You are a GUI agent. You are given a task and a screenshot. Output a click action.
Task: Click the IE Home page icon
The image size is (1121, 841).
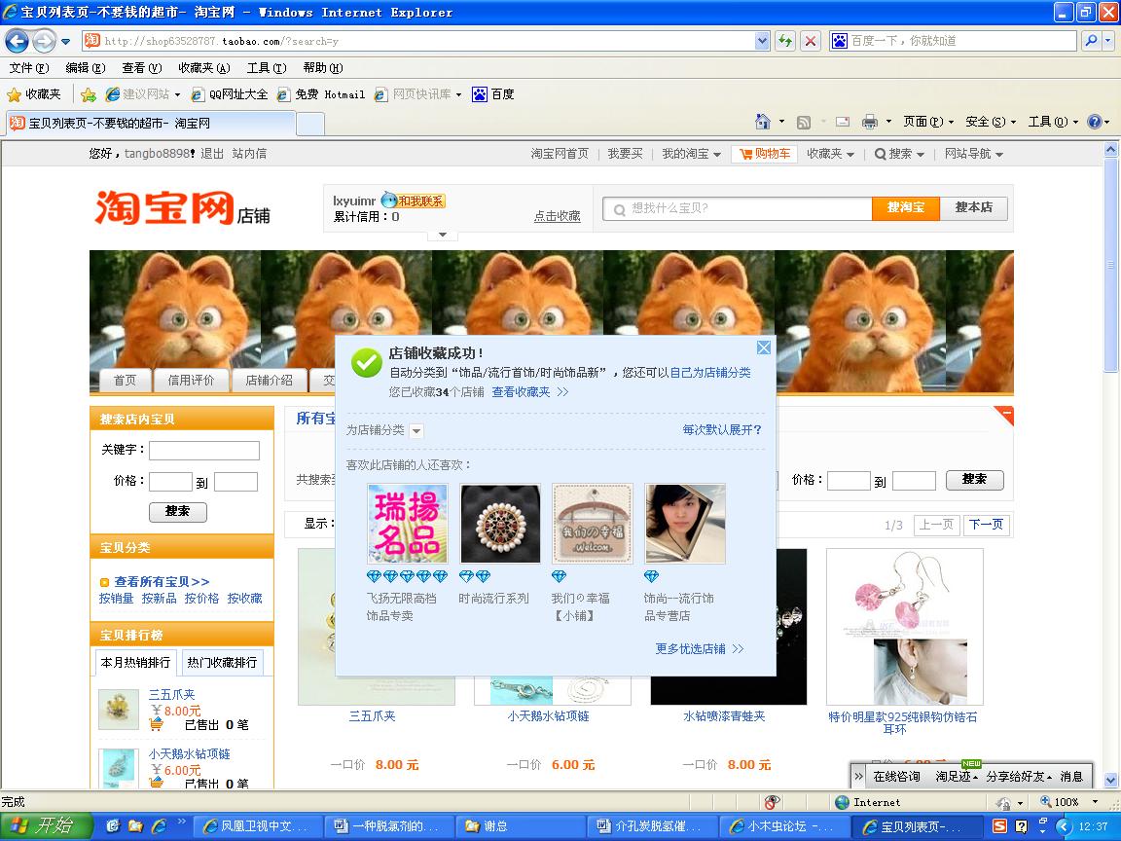point(763,122)
